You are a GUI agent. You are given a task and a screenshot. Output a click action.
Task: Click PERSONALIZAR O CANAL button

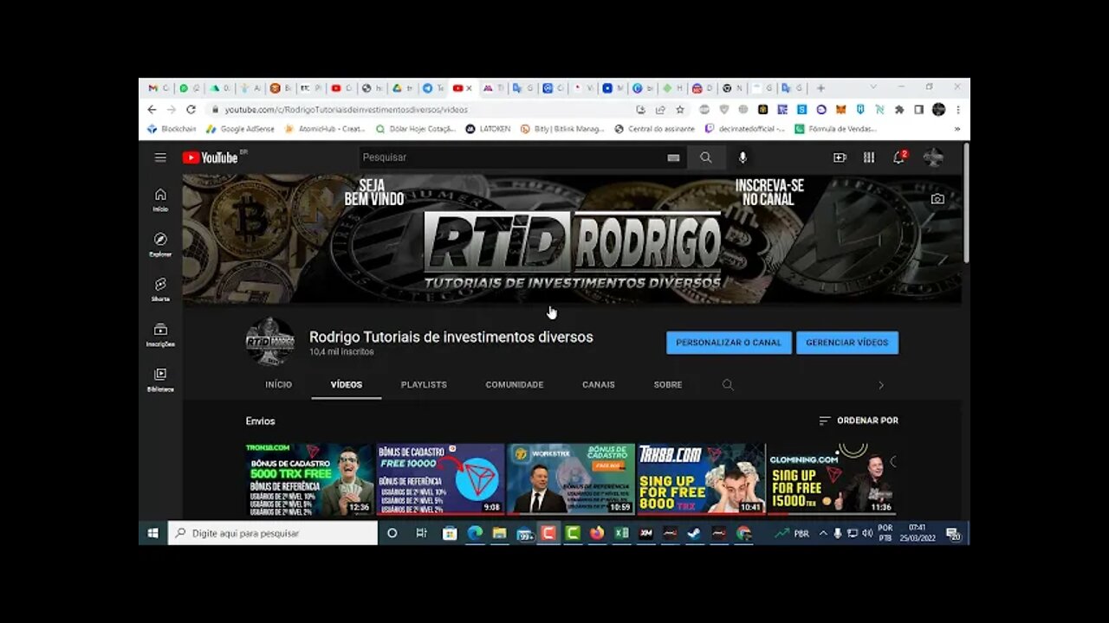(729, 343)
